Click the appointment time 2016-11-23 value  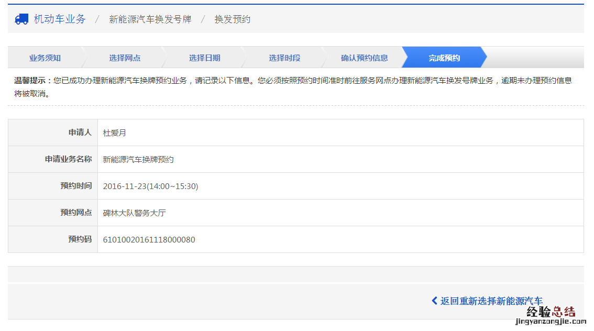[x=150, y=186]
